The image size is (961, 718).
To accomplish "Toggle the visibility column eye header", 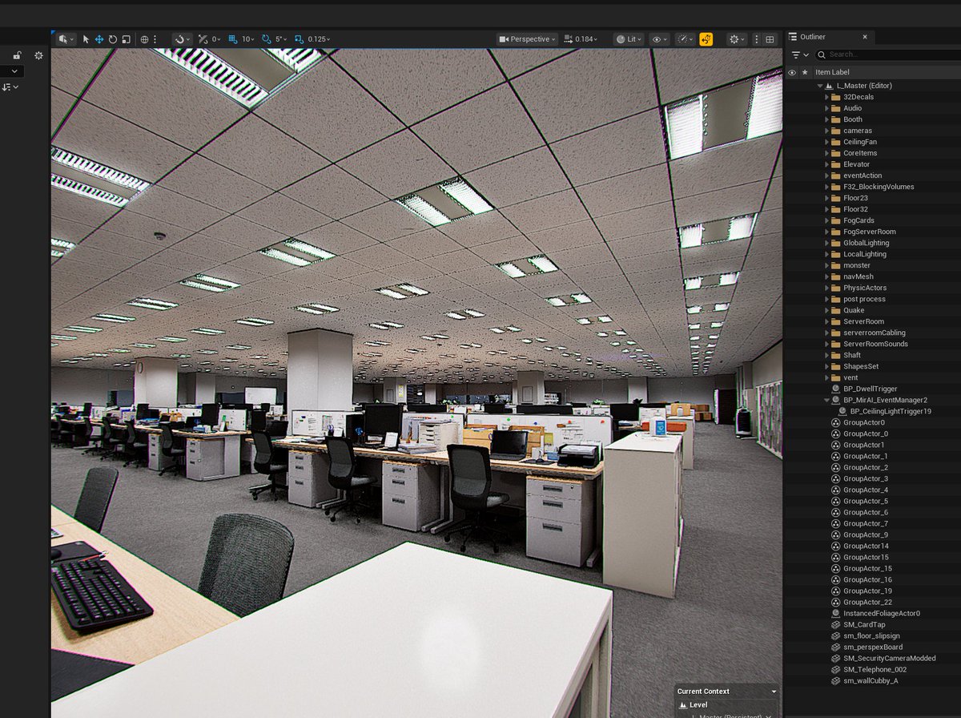I will [792, 72].
